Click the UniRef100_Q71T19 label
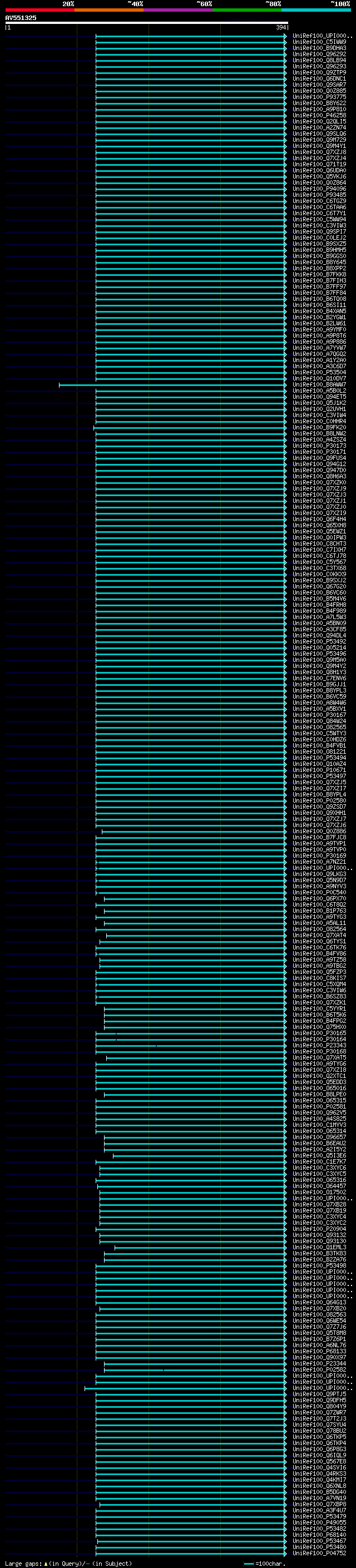This screenshot has width=356, height=1568. [319, 164]
